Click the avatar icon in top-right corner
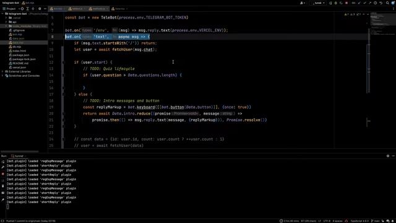396x223 pixels. (x=393, y=3)
